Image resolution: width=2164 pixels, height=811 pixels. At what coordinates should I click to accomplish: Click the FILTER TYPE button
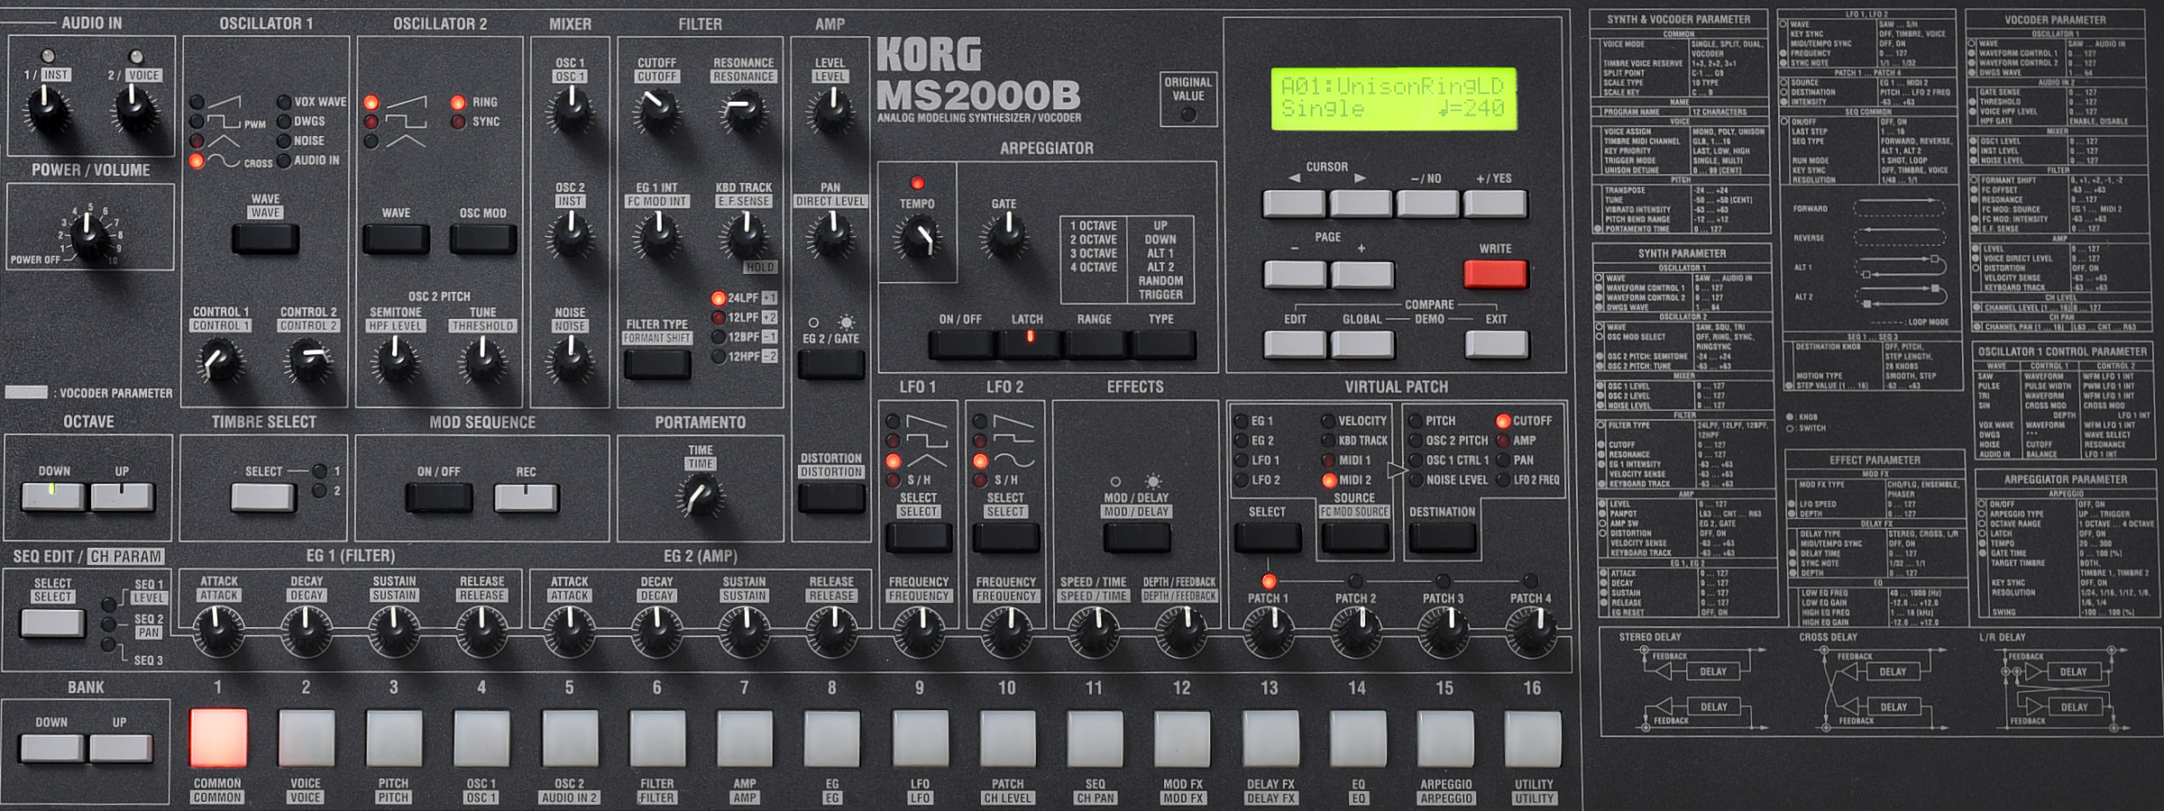(657, 363)
